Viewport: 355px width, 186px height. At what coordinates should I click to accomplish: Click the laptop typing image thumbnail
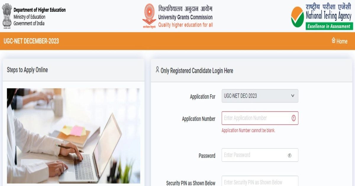point(73,136)
